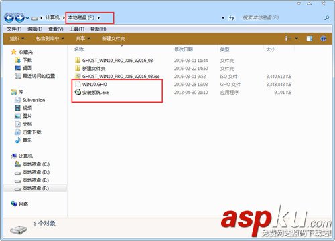
Task: Select the GHOST_WIN10_PRO_X86_V2016_03.iso file icon
Action: pos(78,76)
